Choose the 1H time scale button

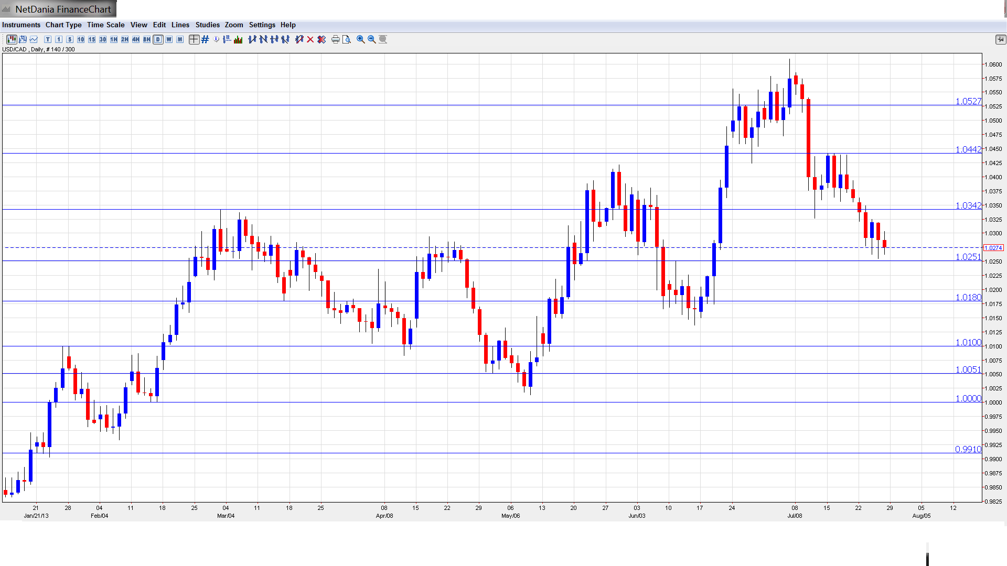click(114, 39)
